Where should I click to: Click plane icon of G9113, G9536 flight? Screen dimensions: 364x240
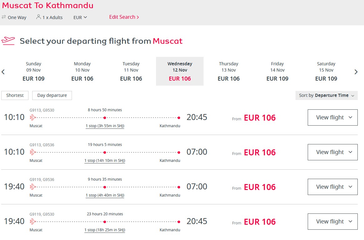(x=33, y=152)
